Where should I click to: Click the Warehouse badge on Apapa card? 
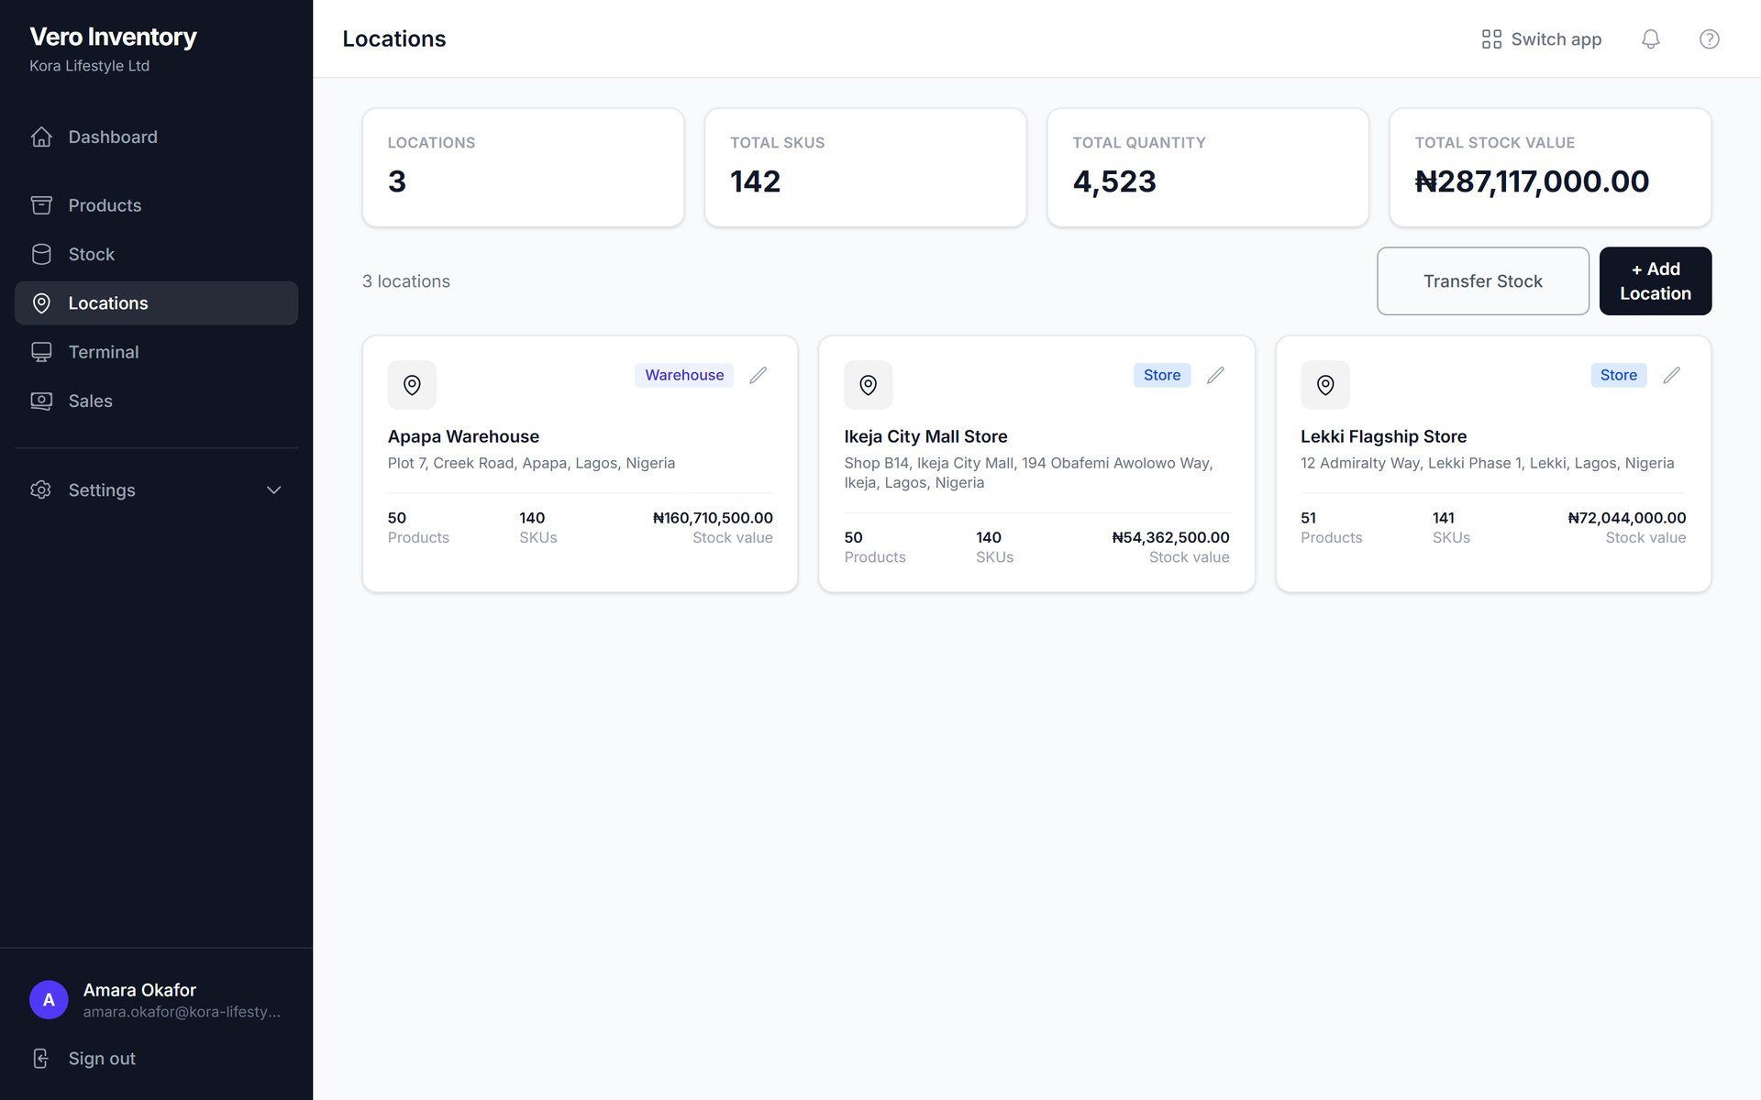click(x=684, y=375)
